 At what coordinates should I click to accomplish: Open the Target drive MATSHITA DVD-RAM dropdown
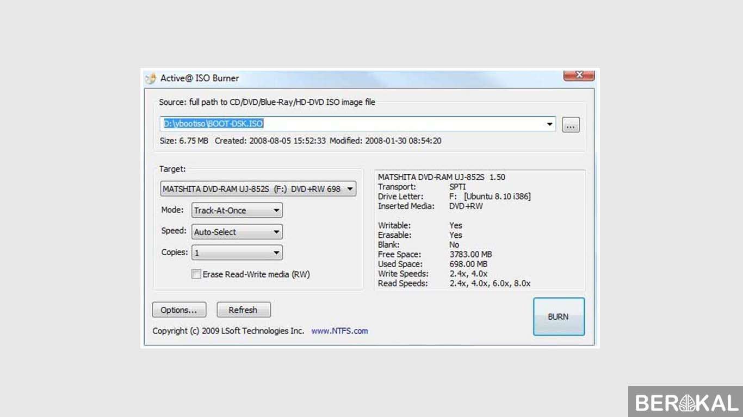point(258,189)
